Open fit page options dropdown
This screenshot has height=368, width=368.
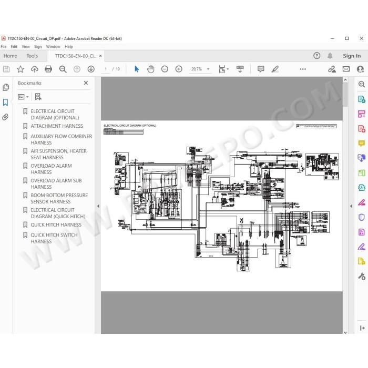(223, 69)
